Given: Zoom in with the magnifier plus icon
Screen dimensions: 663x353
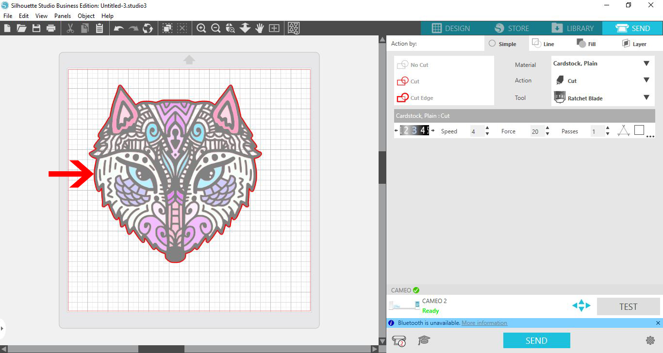Looking at the screenshot, I should tap(201, 28).
